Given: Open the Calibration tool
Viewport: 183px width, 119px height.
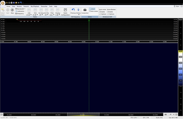Looking at the screenshot, I should pos(20,11).
